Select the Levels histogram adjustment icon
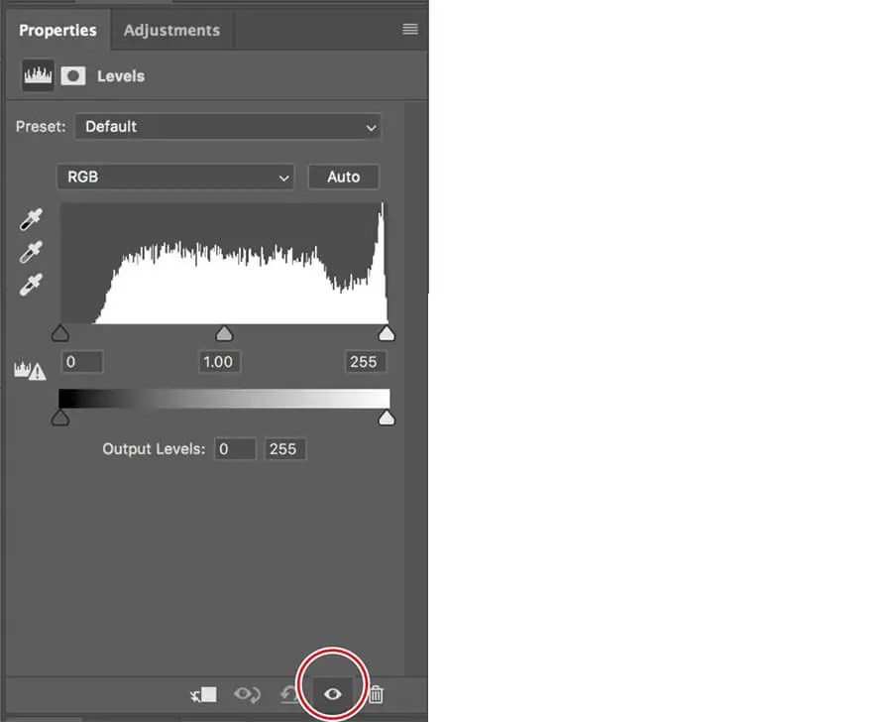Screen dimensions: 892x722 [x=38, y=75]
